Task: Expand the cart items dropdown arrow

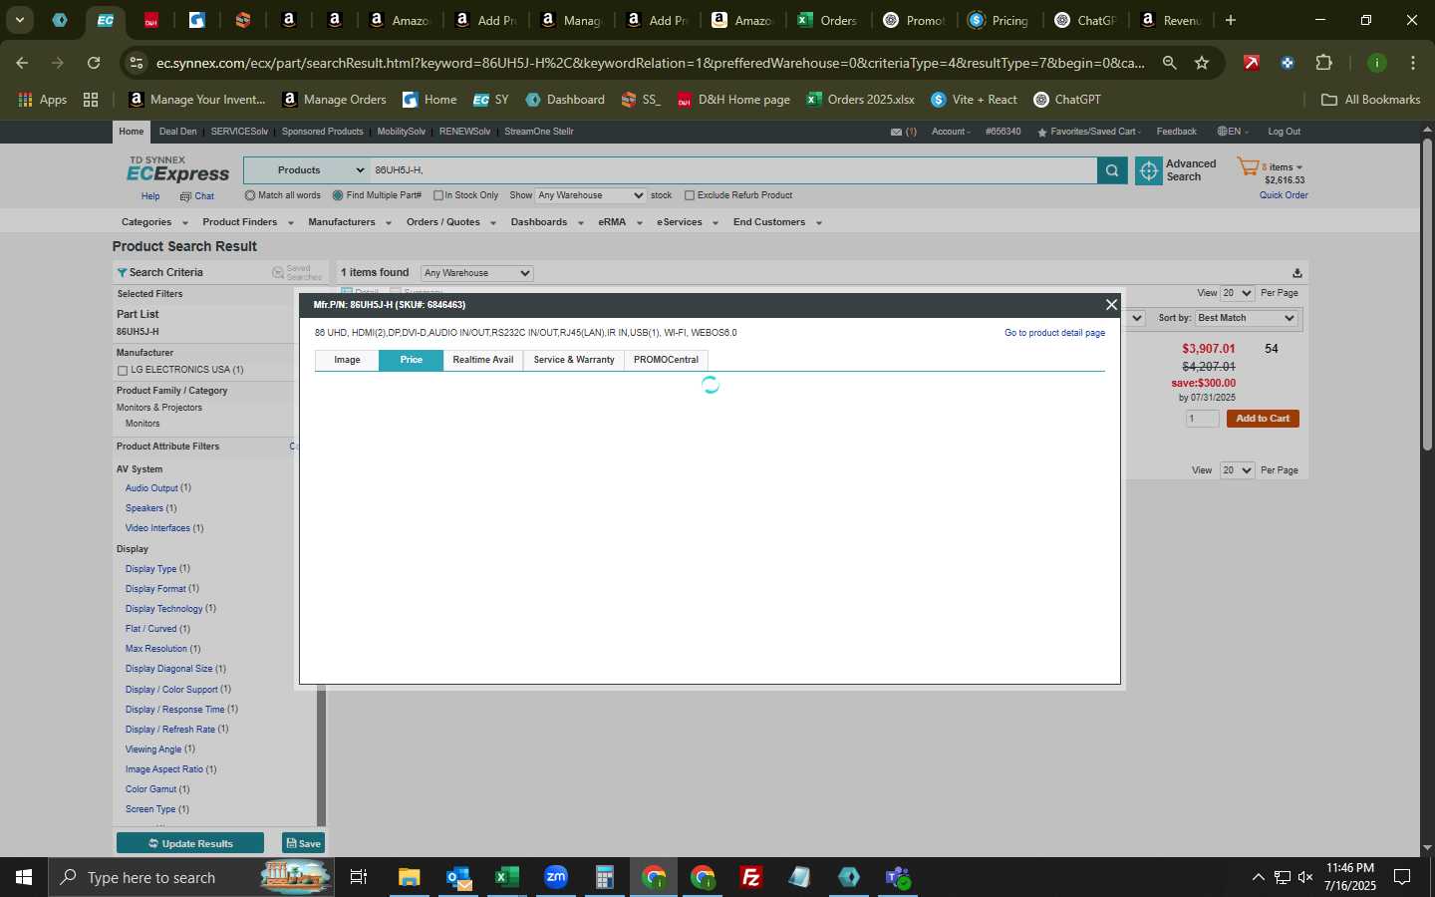Action: pos(1298,167)
